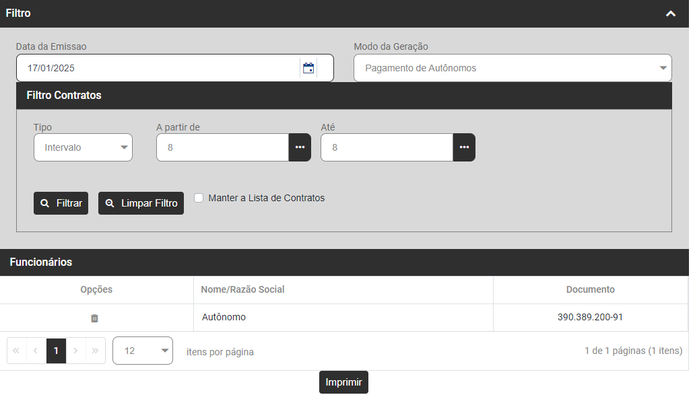Collapse the Filtro panel chevron
This screenshot has height=395, width=693.
coord(670,13)
